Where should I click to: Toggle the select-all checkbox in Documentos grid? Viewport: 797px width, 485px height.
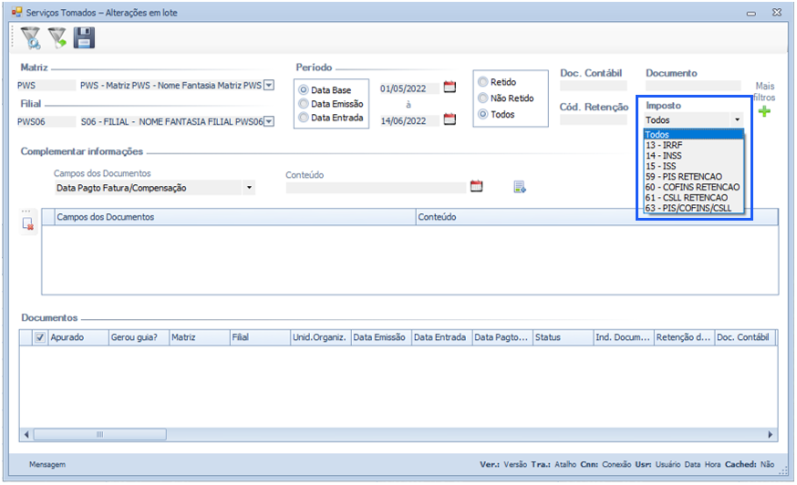tap(39, 336)
